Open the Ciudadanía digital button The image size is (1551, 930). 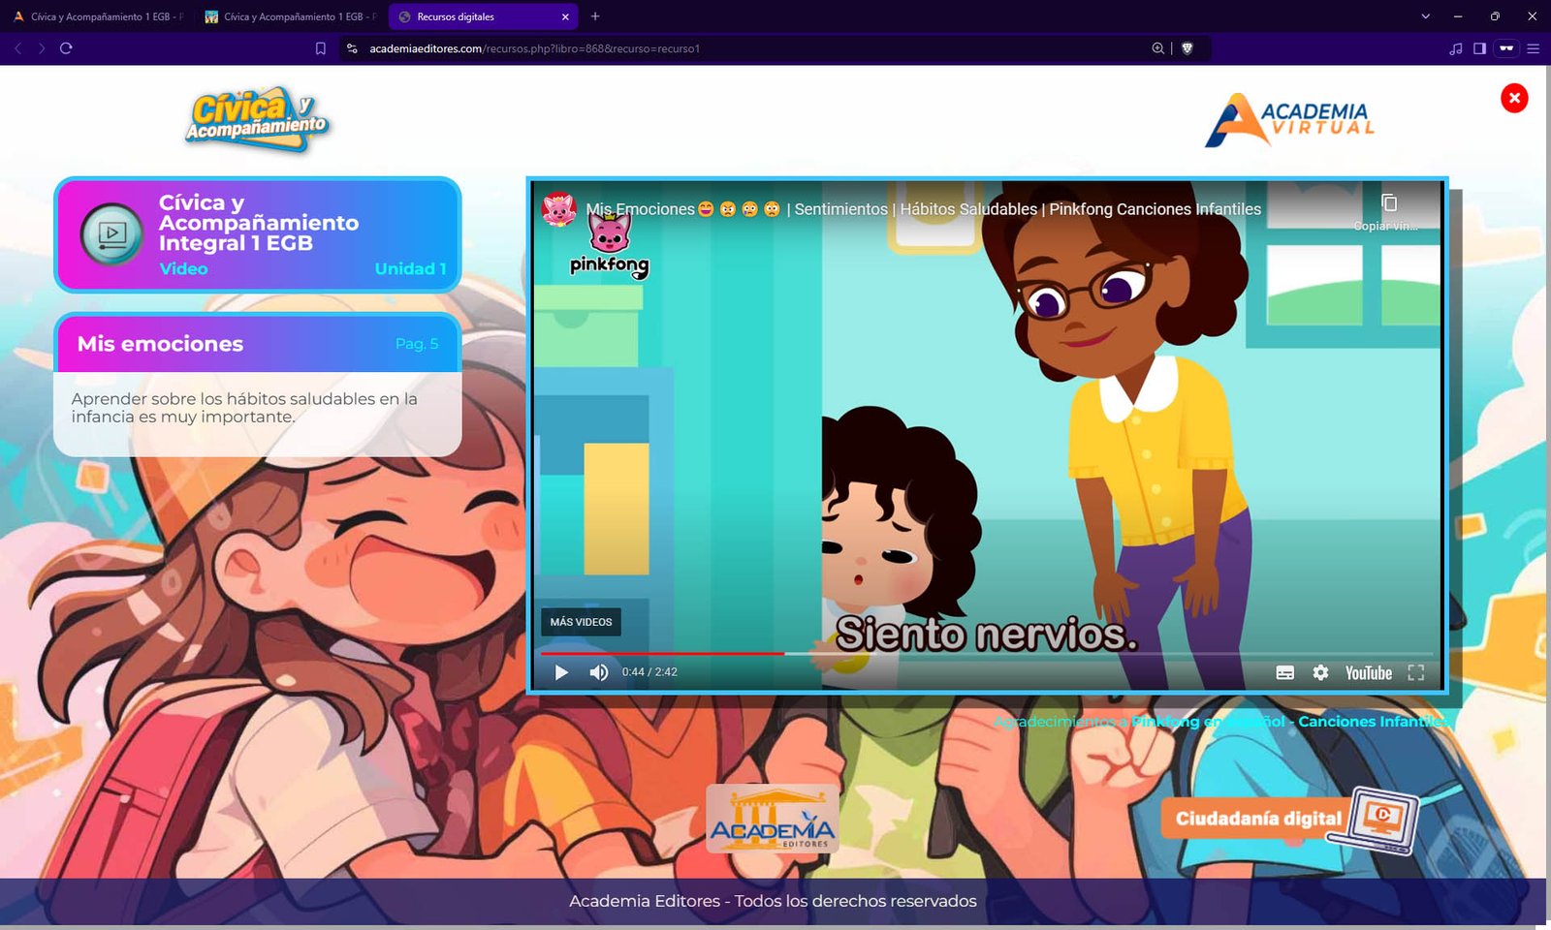pyautogui.click(x=1291, y=820)
